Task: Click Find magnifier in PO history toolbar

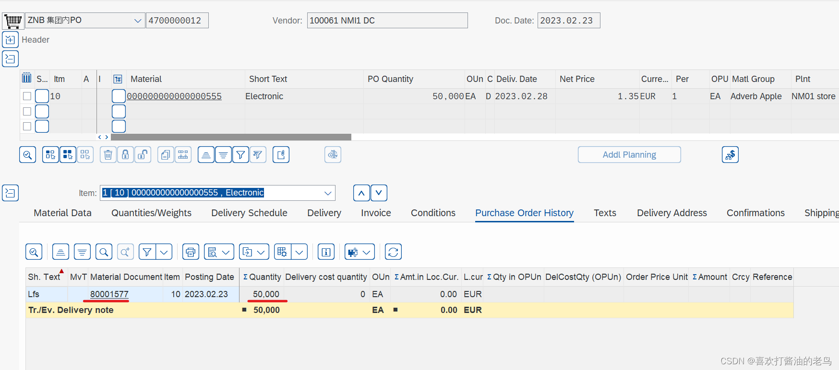Action: [104, 252]
